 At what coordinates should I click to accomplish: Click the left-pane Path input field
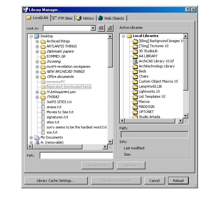pyautogui.click(x=76, y=156)
